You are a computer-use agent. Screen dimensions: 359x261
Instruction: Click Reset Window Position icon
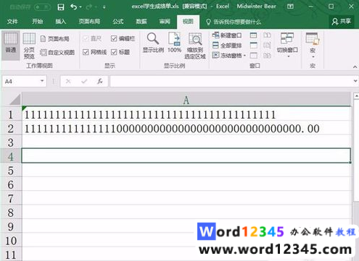(267, 56)
